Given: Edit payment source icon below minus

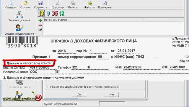Looking at the screenshot, I should tap(40, 30).
